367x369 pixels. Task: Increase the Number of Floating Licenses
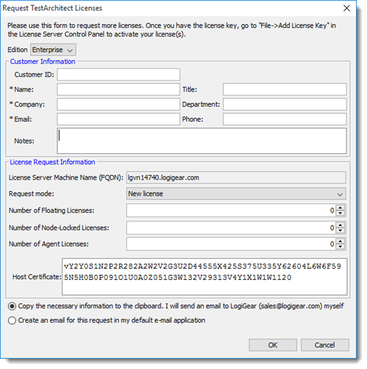(340, 208)
